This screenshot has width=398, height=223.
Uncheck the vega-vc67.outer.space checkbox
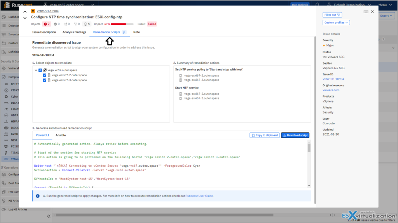point(40,70)
